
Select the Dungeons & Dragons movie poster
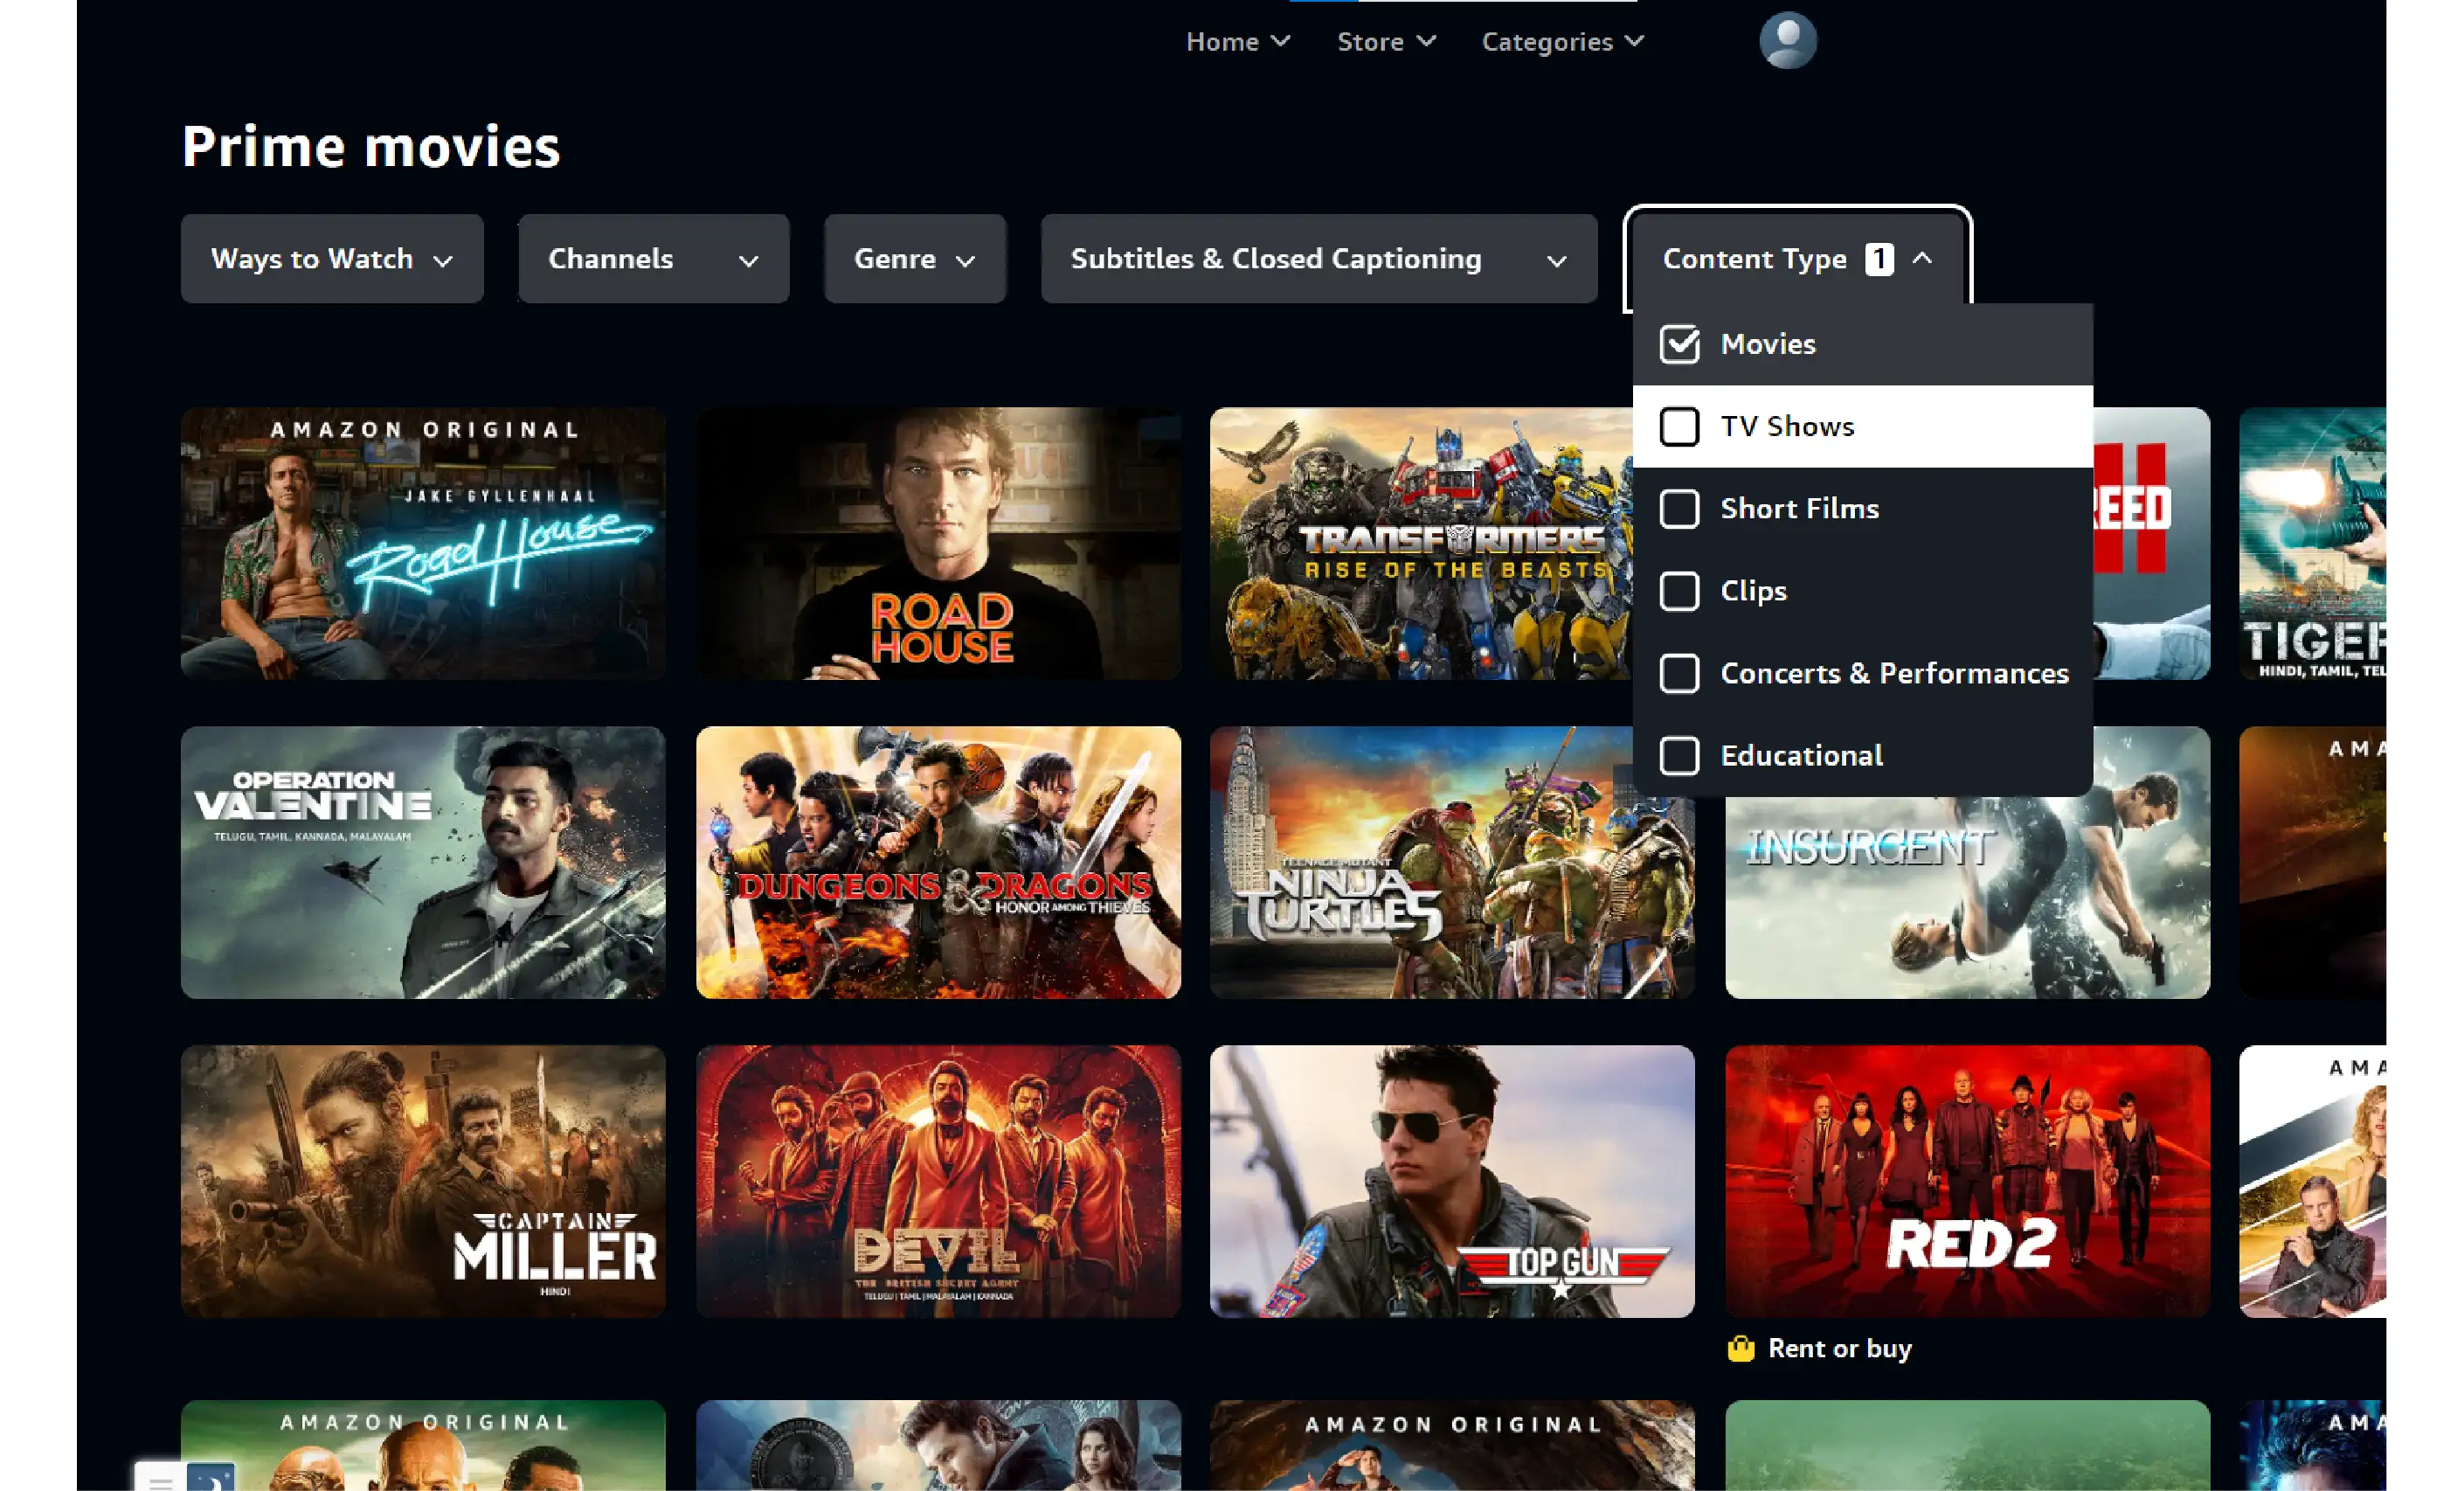tap(937, 862)
